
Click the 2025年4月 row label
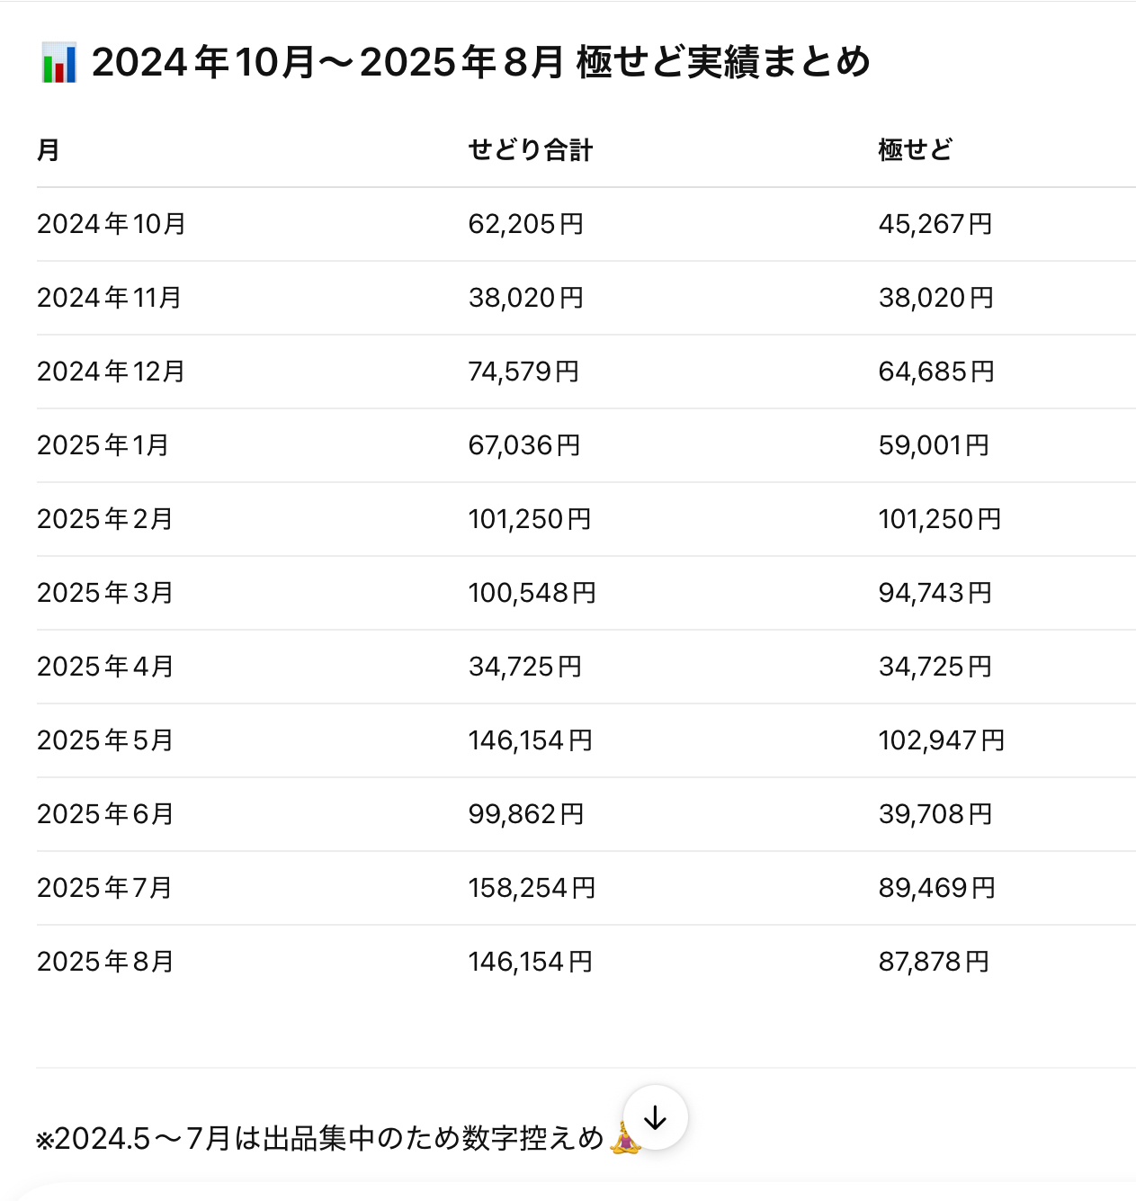[x=105, y=667]
